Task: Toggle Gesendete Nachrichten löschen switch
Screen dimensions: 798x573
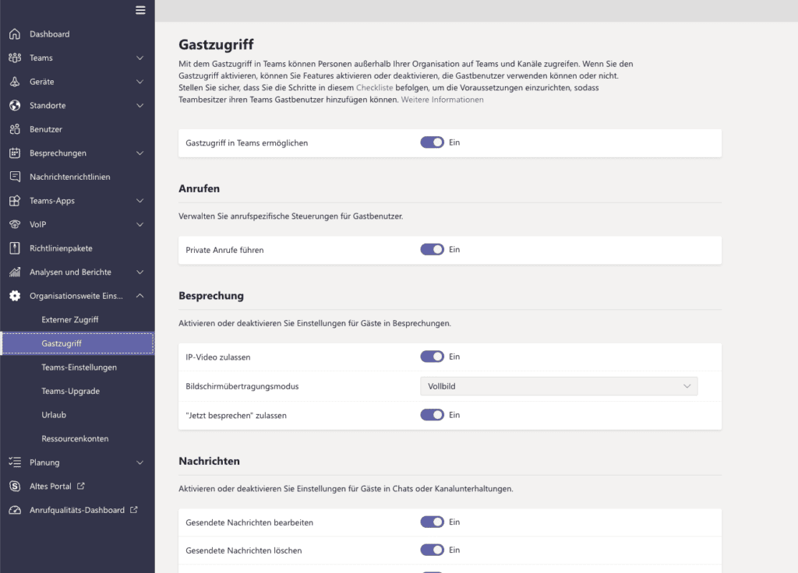Action: 432,550
